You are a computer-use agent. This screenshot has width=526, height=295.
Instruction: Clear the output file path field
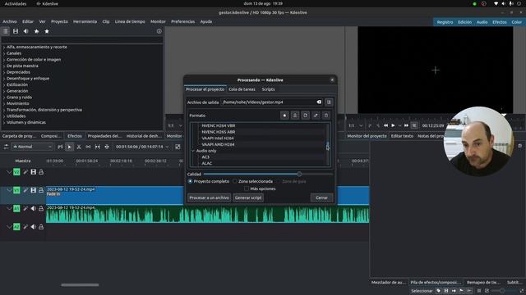tap(319, 102)
